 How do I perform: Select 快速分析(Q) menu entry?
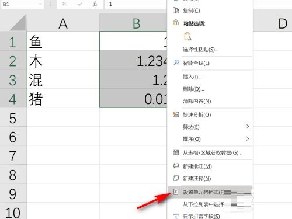(210, 114)
